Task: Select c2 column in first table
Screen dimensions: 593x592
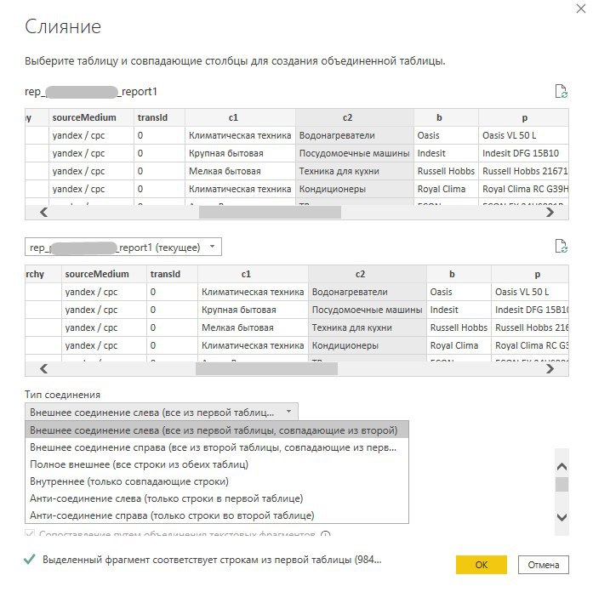Action: (355, 117)
